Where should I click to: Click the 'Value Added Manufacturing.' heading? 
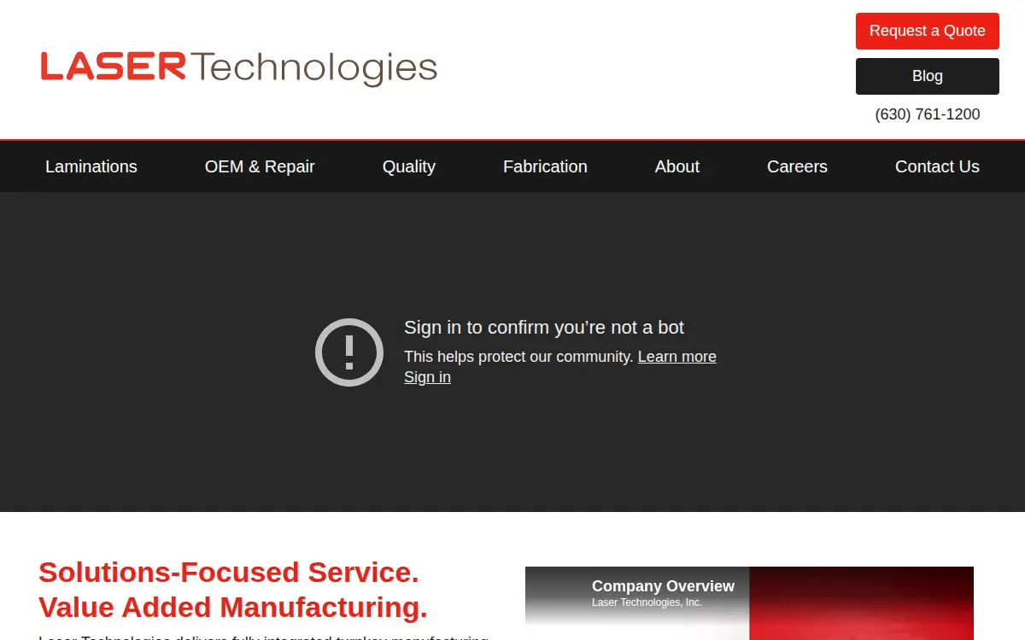(x=233, y=608)
